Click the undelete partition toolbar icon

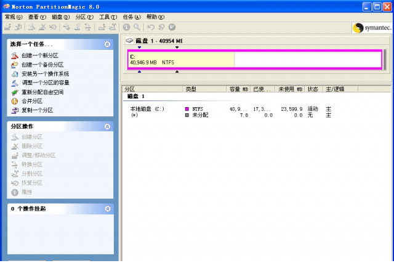click(53, 27)
